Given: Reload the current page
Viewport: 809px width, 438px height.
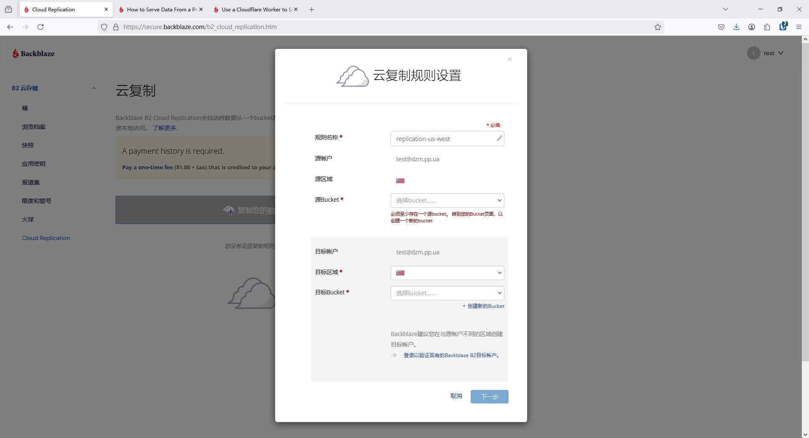Looking at the screenshot, I should coord(40,27).
